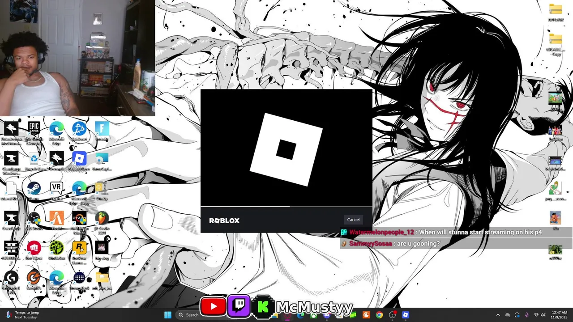Click the microphone tray icon
573x322 pixels.
[526, 315]
